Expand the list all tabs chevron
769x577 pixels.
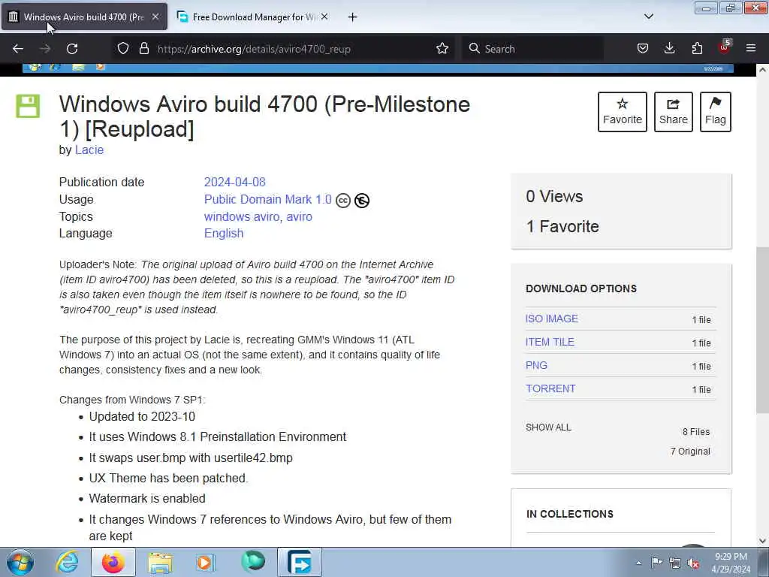[x=648, y=17]
